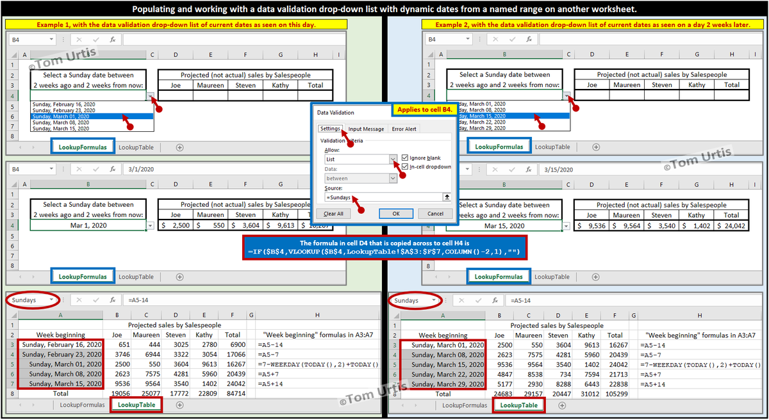The image size is (769, 420).
Task: Click the Cancel (X) icon beside formula bar
Action: pos(79,39)
